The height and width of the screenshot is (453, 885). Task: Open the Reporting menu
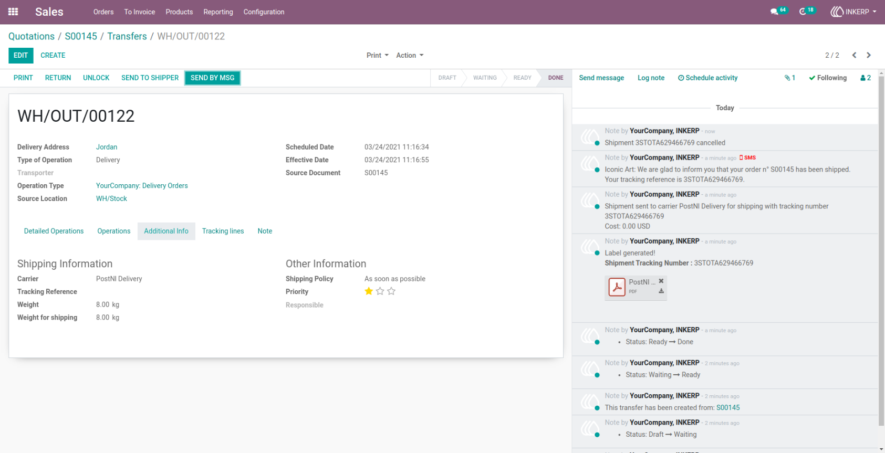point(218,12)
